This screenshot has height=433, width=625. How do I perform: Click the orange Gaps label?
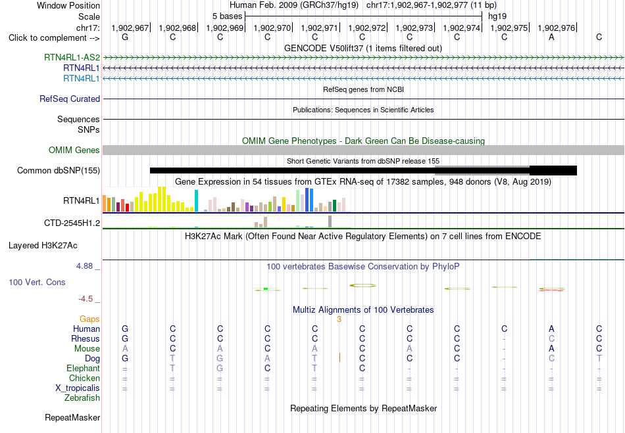click(89, 319)
